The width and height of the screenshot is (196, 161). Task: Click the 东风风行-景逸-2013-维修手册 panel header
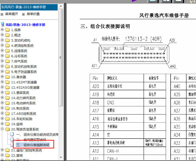(29, 7)
